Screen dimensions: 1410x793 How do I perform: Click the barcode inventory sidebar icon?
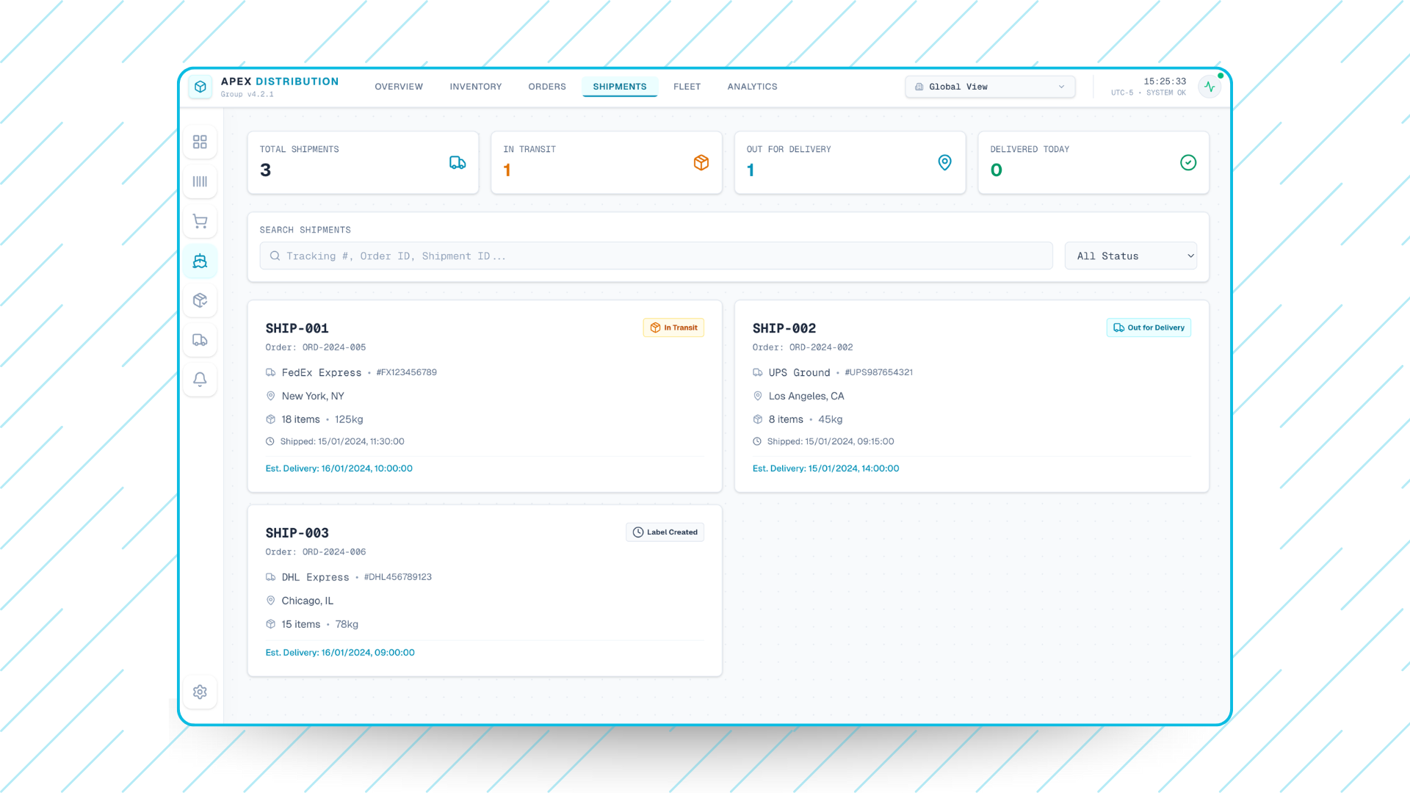pyautogui.click(x=200, y=181)
